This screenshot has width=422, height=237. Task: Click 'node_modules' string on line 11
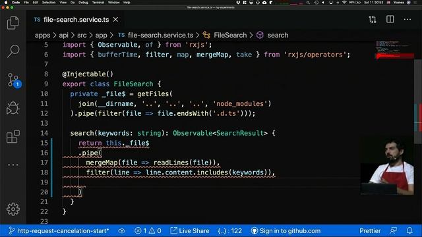240,103
